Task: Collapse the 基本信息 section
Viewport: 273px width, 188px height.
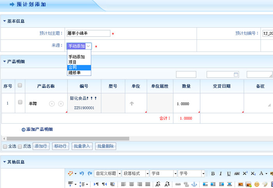Action: coord(5,21)
